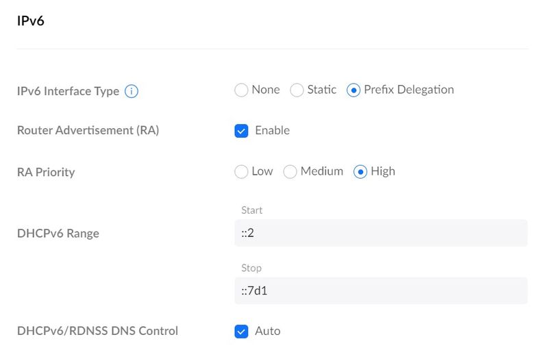Click the IPv6 section heading
The width and height of the screenshot is (548, 361).
[x=31, y=21]
